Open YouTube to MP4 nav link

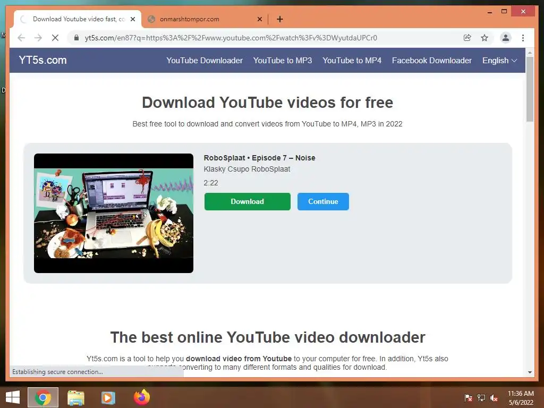click(352, 61)
